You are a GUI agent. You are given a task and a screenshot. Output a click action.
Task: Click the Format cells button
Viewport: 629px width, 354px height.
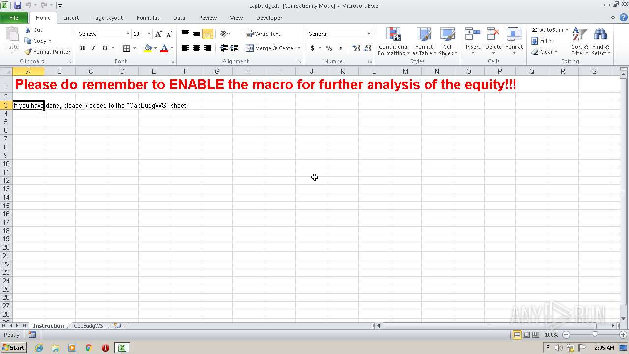514,42
